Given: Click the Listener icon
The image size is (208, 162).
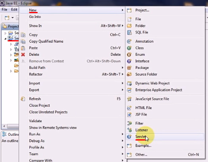Looking at the screenshot, I should (129, 130).
